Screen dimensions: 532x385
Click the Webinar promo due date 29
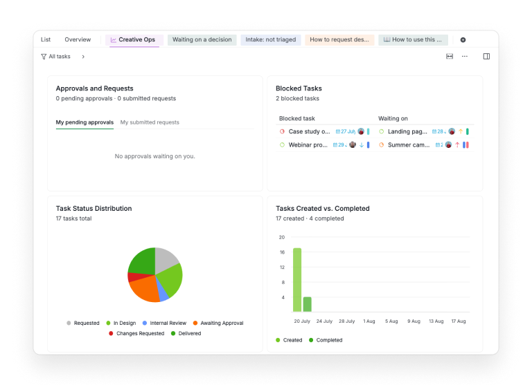coord(339,145)
